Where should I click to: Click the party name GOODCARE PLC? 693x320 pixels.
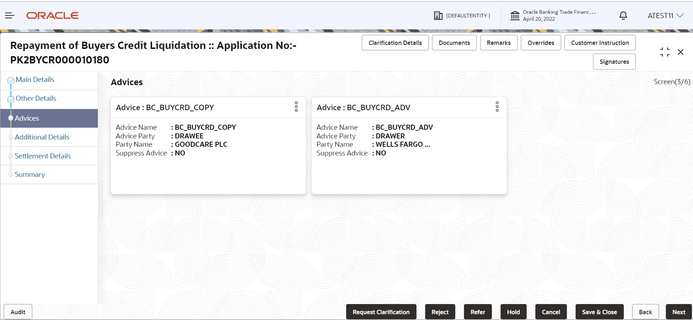(x=201, y=144)
